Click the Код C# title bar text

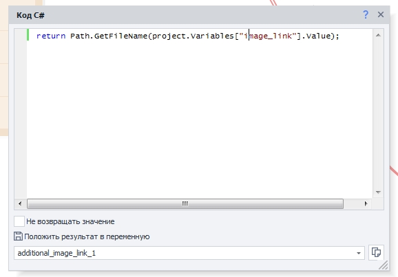[30, 15]
